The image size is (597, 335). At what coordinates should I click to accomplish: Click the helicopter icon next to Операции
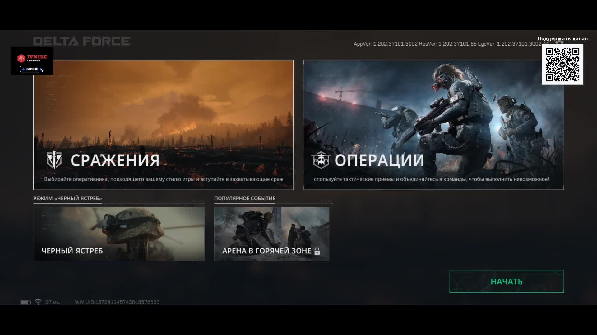pos(321,160)
